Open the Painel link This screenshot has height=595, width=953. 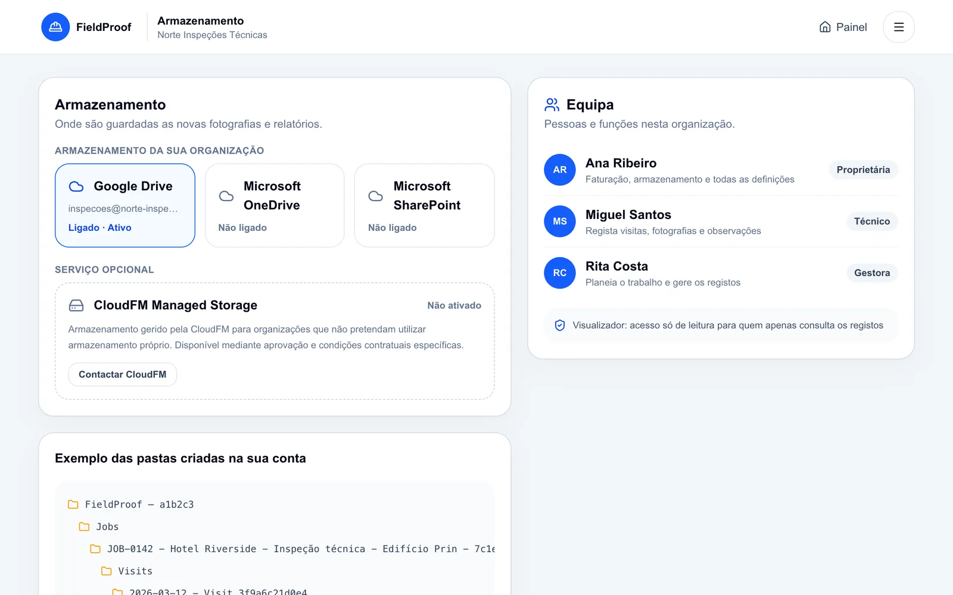pyautogui.click(x=843, y=27)
